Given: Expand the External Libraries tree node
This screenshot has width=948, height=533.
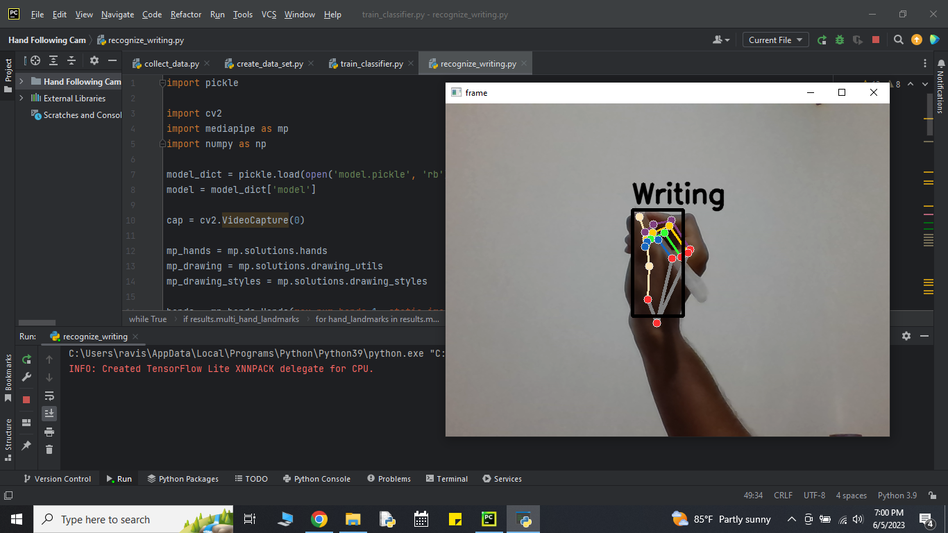Looking at the screenshot, I should [22, 99].
